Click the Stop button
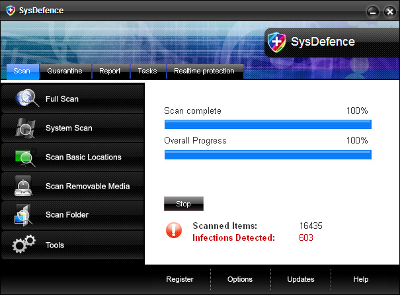Viewport: 400px width, 295px height. point(184,204)
